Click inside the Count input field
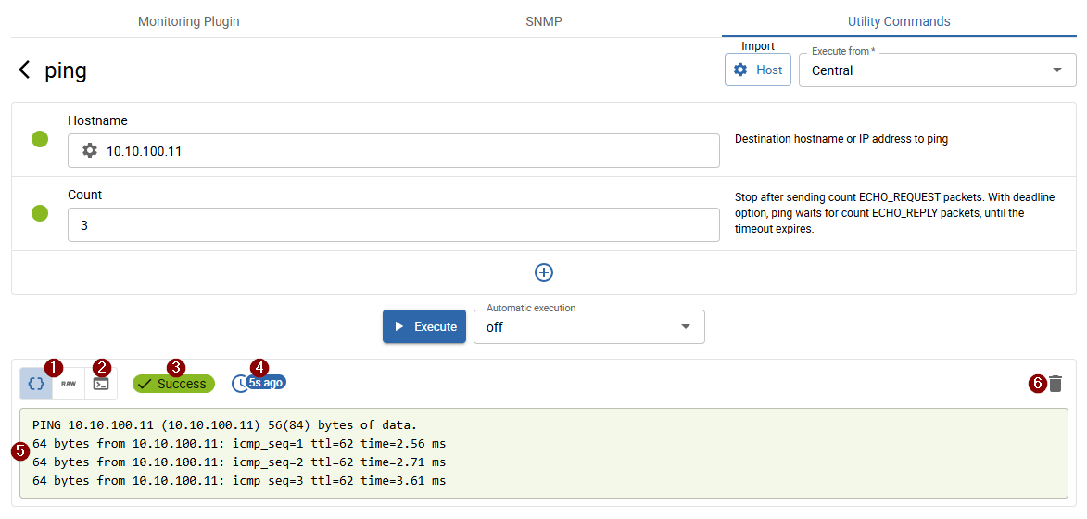Viewport: 1087px width, 519px height. [x=393, y=225]
